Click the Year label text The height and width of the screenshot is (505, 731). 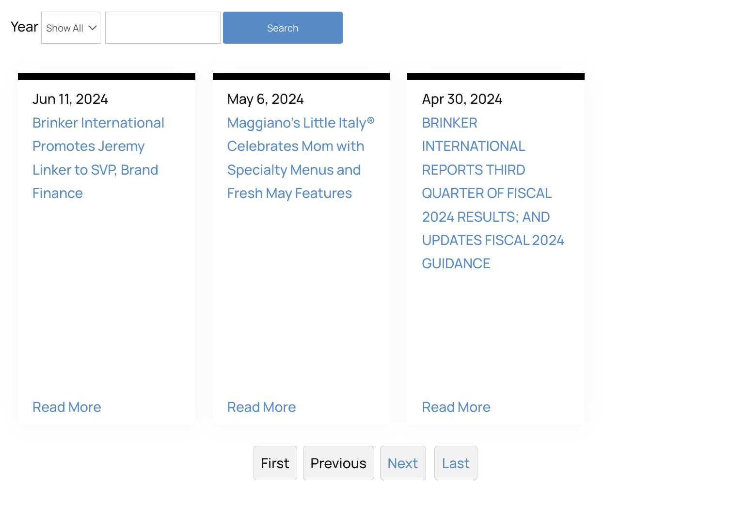[24, 27]
